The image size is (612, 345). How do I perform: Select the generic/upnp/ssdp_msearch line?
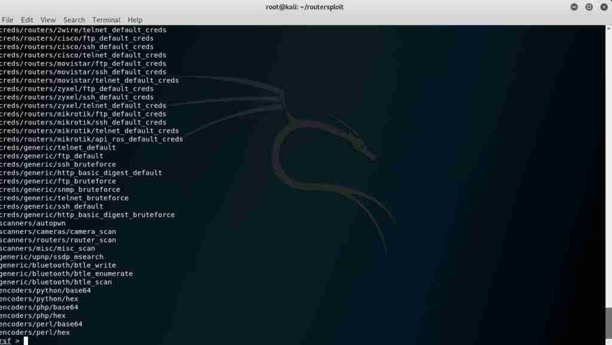click(51, 257)
